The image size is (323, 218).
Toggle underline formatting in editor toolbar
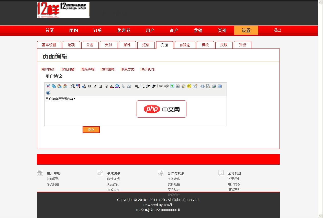coord(101,86)
